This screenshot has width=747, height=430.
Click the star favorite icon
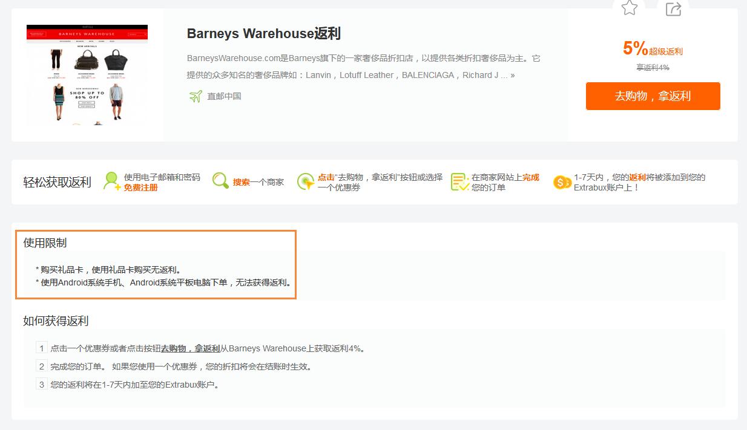pyautogui.click(x=630, y=8)
